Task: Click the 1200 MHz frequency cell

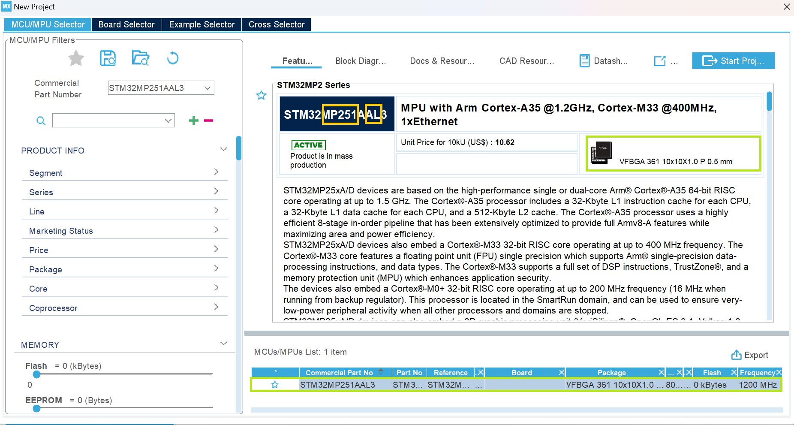Action: point(758,385)
